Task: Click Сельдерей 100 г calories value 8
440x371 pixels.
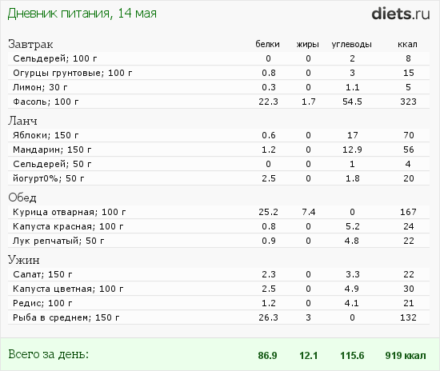Action: tap(408, 58)
